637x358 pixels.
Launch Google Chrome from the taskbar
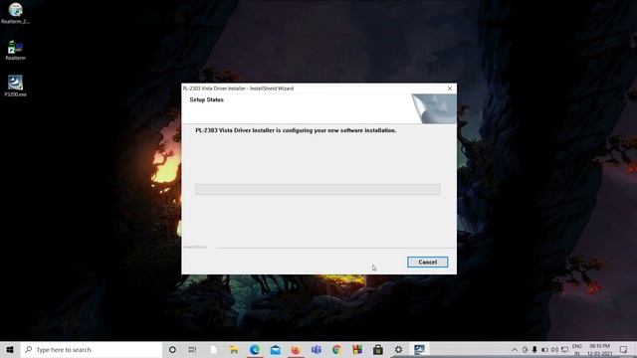point(336,349)
